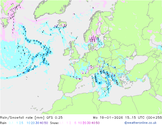Click the rain legend value 0.1
Image resolution: width=162 pixels, height=125 pixels.
tap(11, 123)
